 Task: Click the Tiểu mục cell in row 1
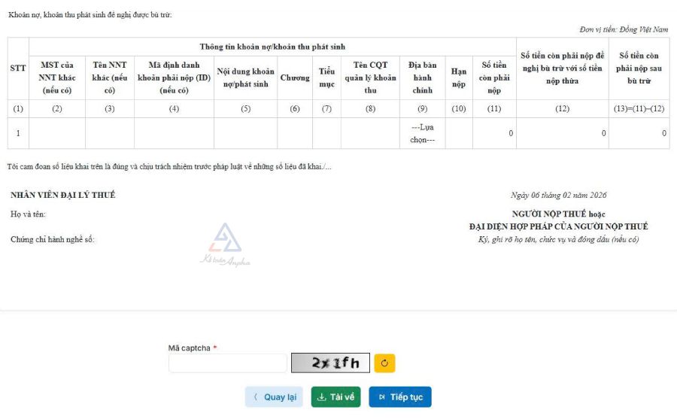pos(326,133)
